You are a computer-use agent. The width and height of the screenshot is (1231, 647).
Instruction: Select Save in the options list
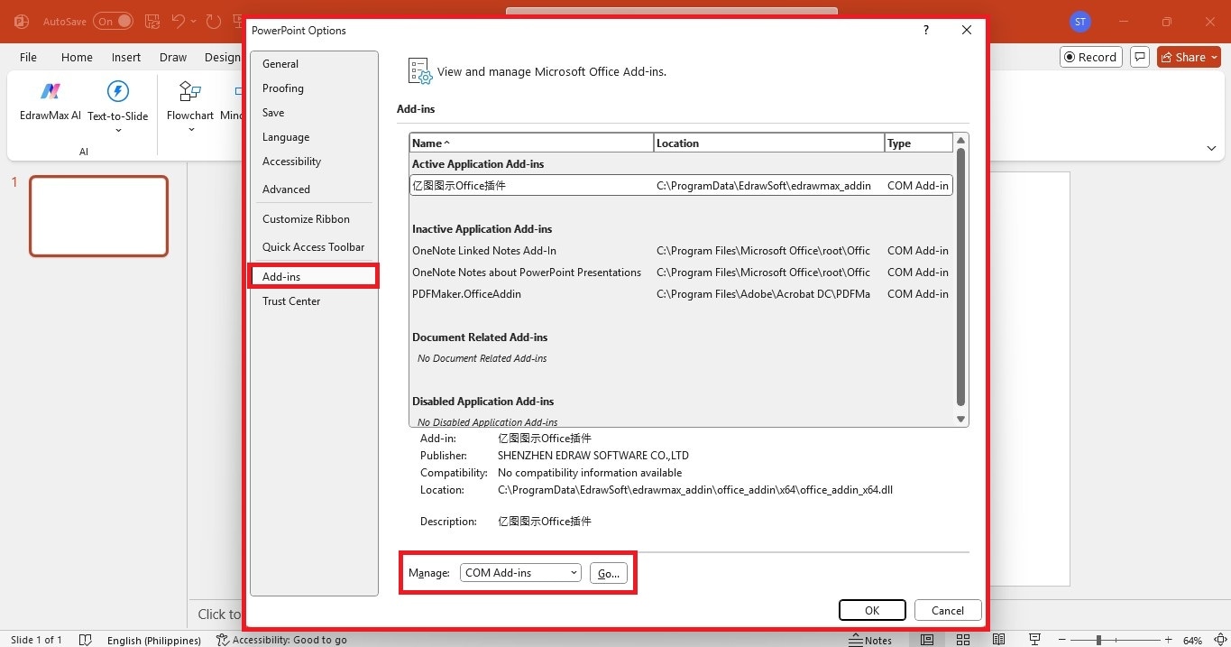point(313,113)
